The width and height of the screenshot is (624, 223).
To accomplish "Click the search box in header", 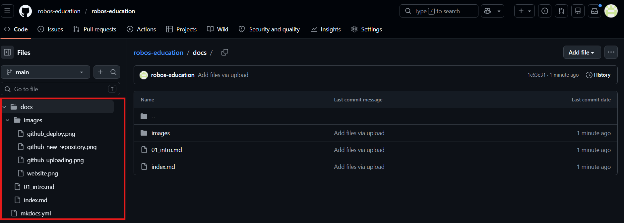I will pos(439,11).
